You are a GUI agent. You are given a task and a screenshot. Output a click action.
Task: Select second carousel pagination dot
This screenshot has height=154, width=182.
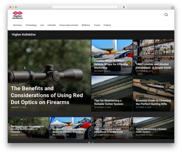coord(93,142)
